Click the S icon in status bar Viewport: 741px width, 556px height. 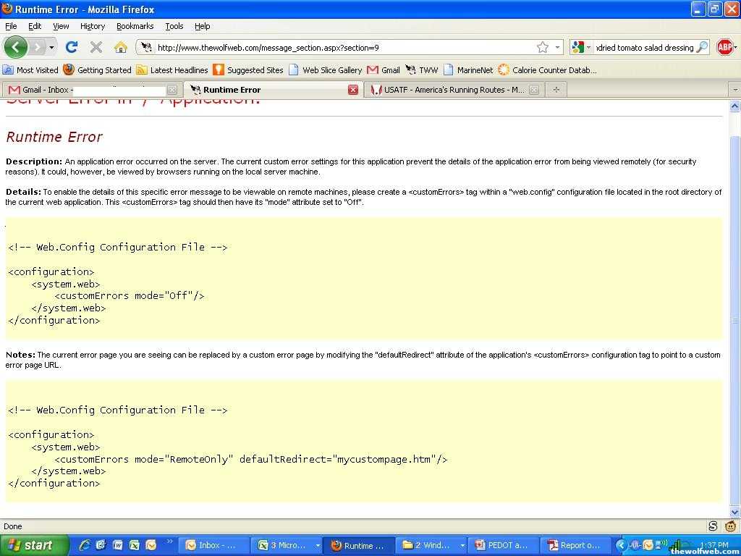[713, 526]
